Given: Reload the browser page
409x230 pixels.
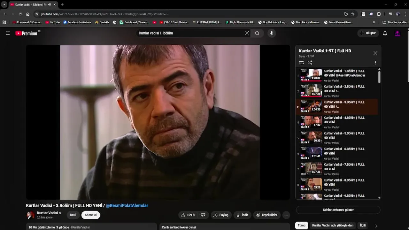Looking at the screenshot, I should (x=20, y=14).
